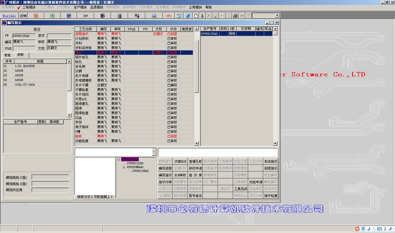The width and height of the screenshot is (395, 233).
Task: Open the toolbar combo box dropdown arrow
Action: click(x=277, y=16)
